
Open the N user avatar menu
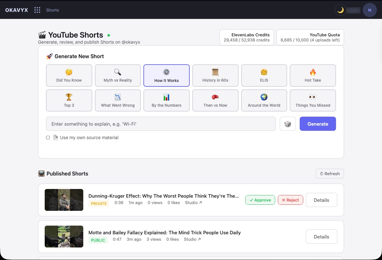click(x=369, y=10)
